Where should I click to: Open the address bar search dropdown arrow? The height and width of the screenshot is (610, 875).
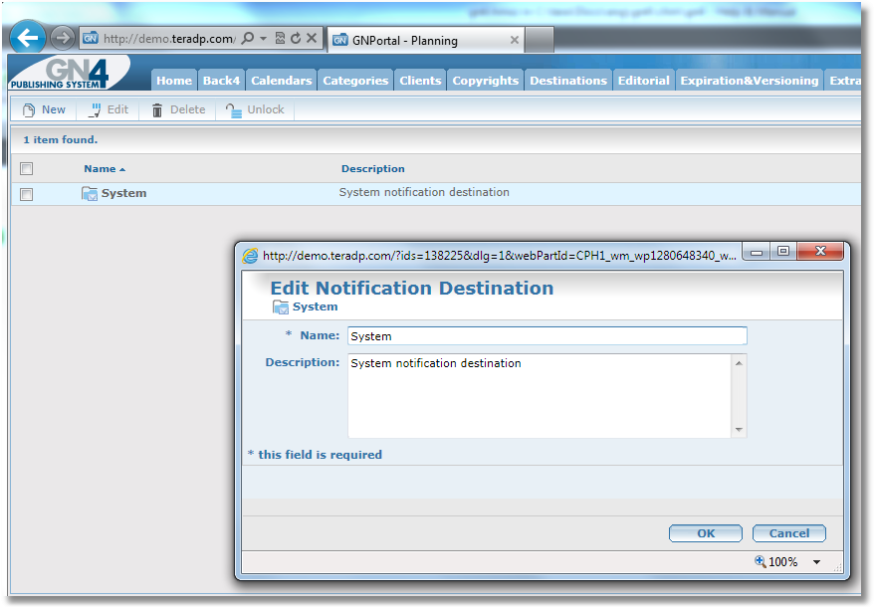[x=263, y=38]
